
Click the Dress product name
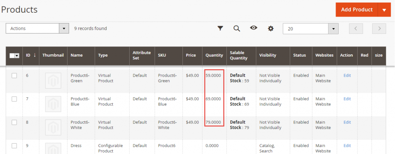[x=76, y=146]
